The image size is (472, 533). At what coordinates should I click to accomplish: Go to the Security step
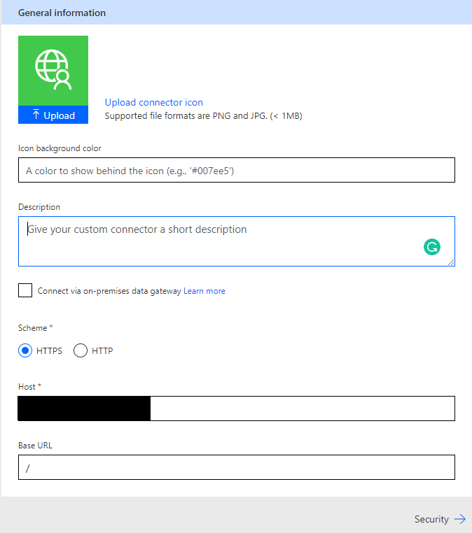click(x=440, y=519)
